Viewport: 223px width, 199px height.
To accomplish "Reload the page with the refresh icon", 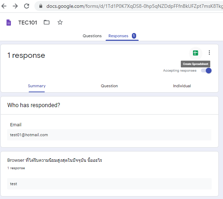I will (27, 6).
